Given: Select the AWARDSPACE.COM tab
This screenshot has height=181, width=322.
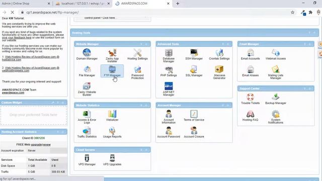Looking at the screenshot, I should 142,4.
